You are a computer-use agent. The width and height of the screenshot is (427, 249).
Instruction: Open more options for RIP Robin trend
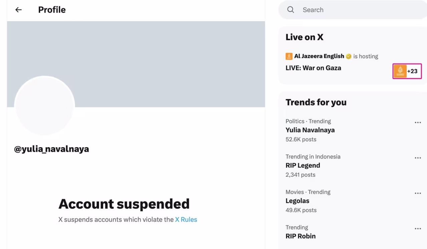[418, 229]
